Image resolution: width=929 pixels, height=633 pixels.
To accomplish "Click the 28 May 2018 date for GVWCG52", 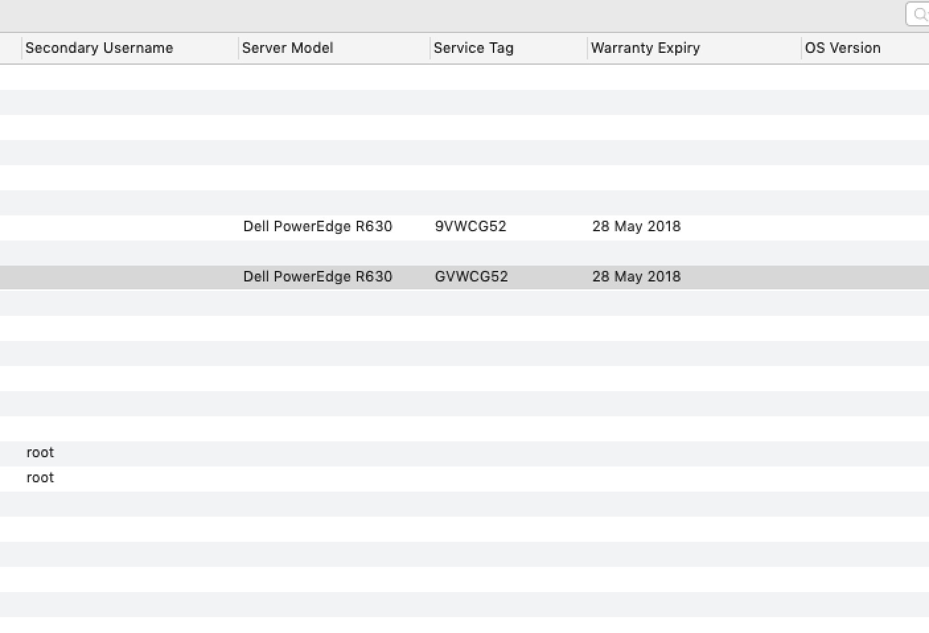I will [x=636, y=277].
